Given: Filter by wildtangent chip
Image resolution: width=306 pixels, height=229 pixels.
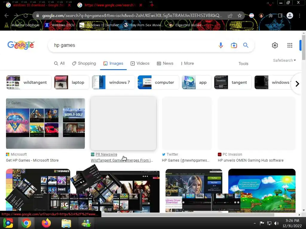Looking at the screenshot, I should [29, 82].
